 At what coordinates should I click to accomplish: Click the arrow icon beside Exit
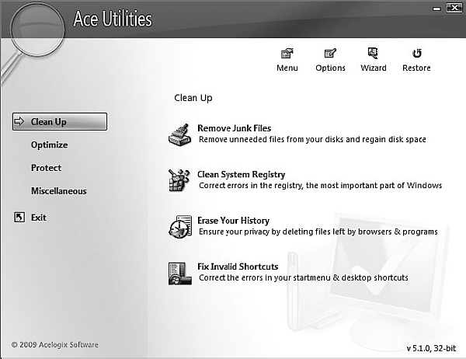pos(19,218)
